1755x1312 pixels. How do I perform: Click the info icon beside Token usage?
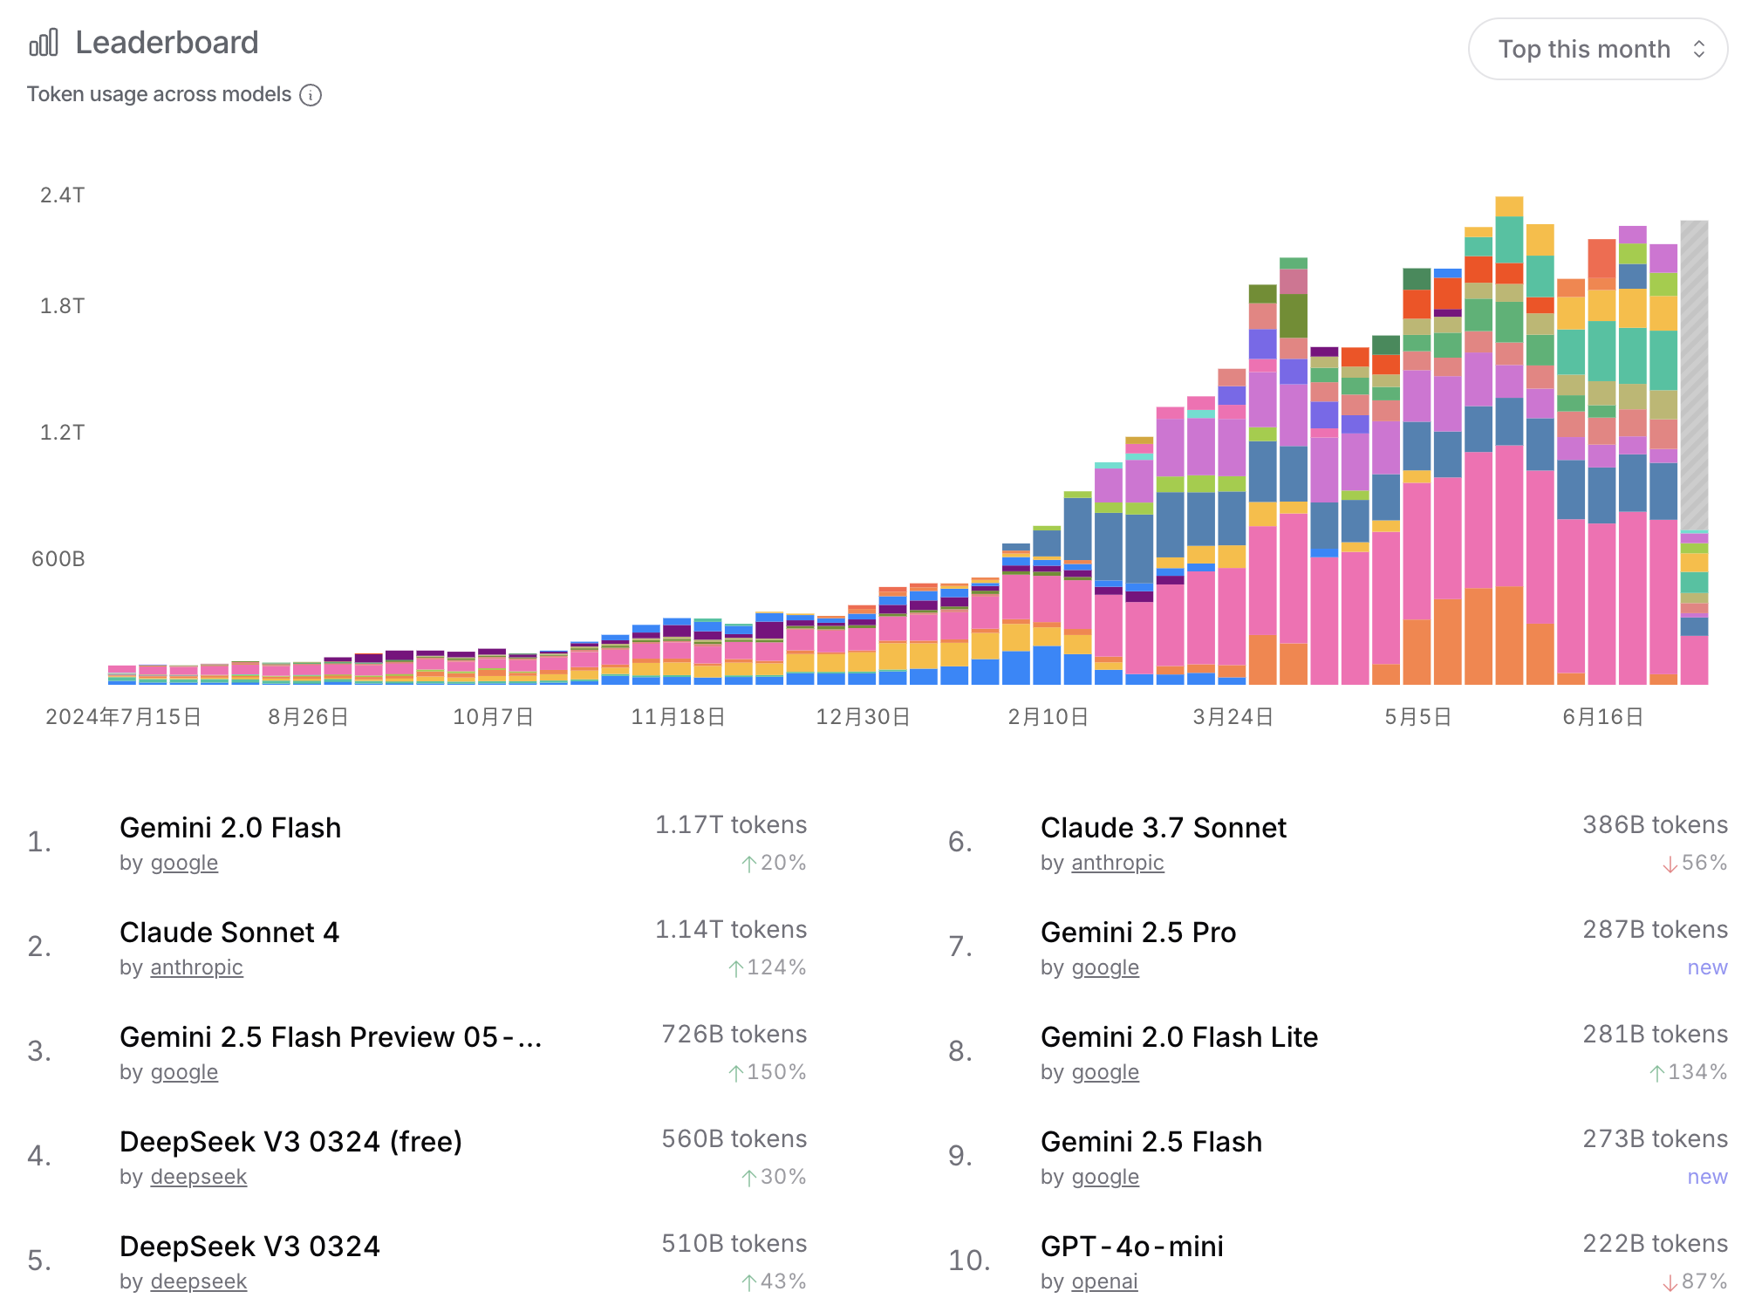311,95
